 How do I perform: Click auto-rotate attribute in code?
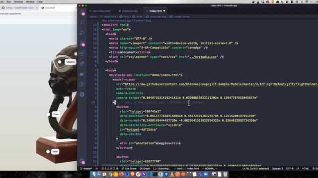click(x=126, y=89)
